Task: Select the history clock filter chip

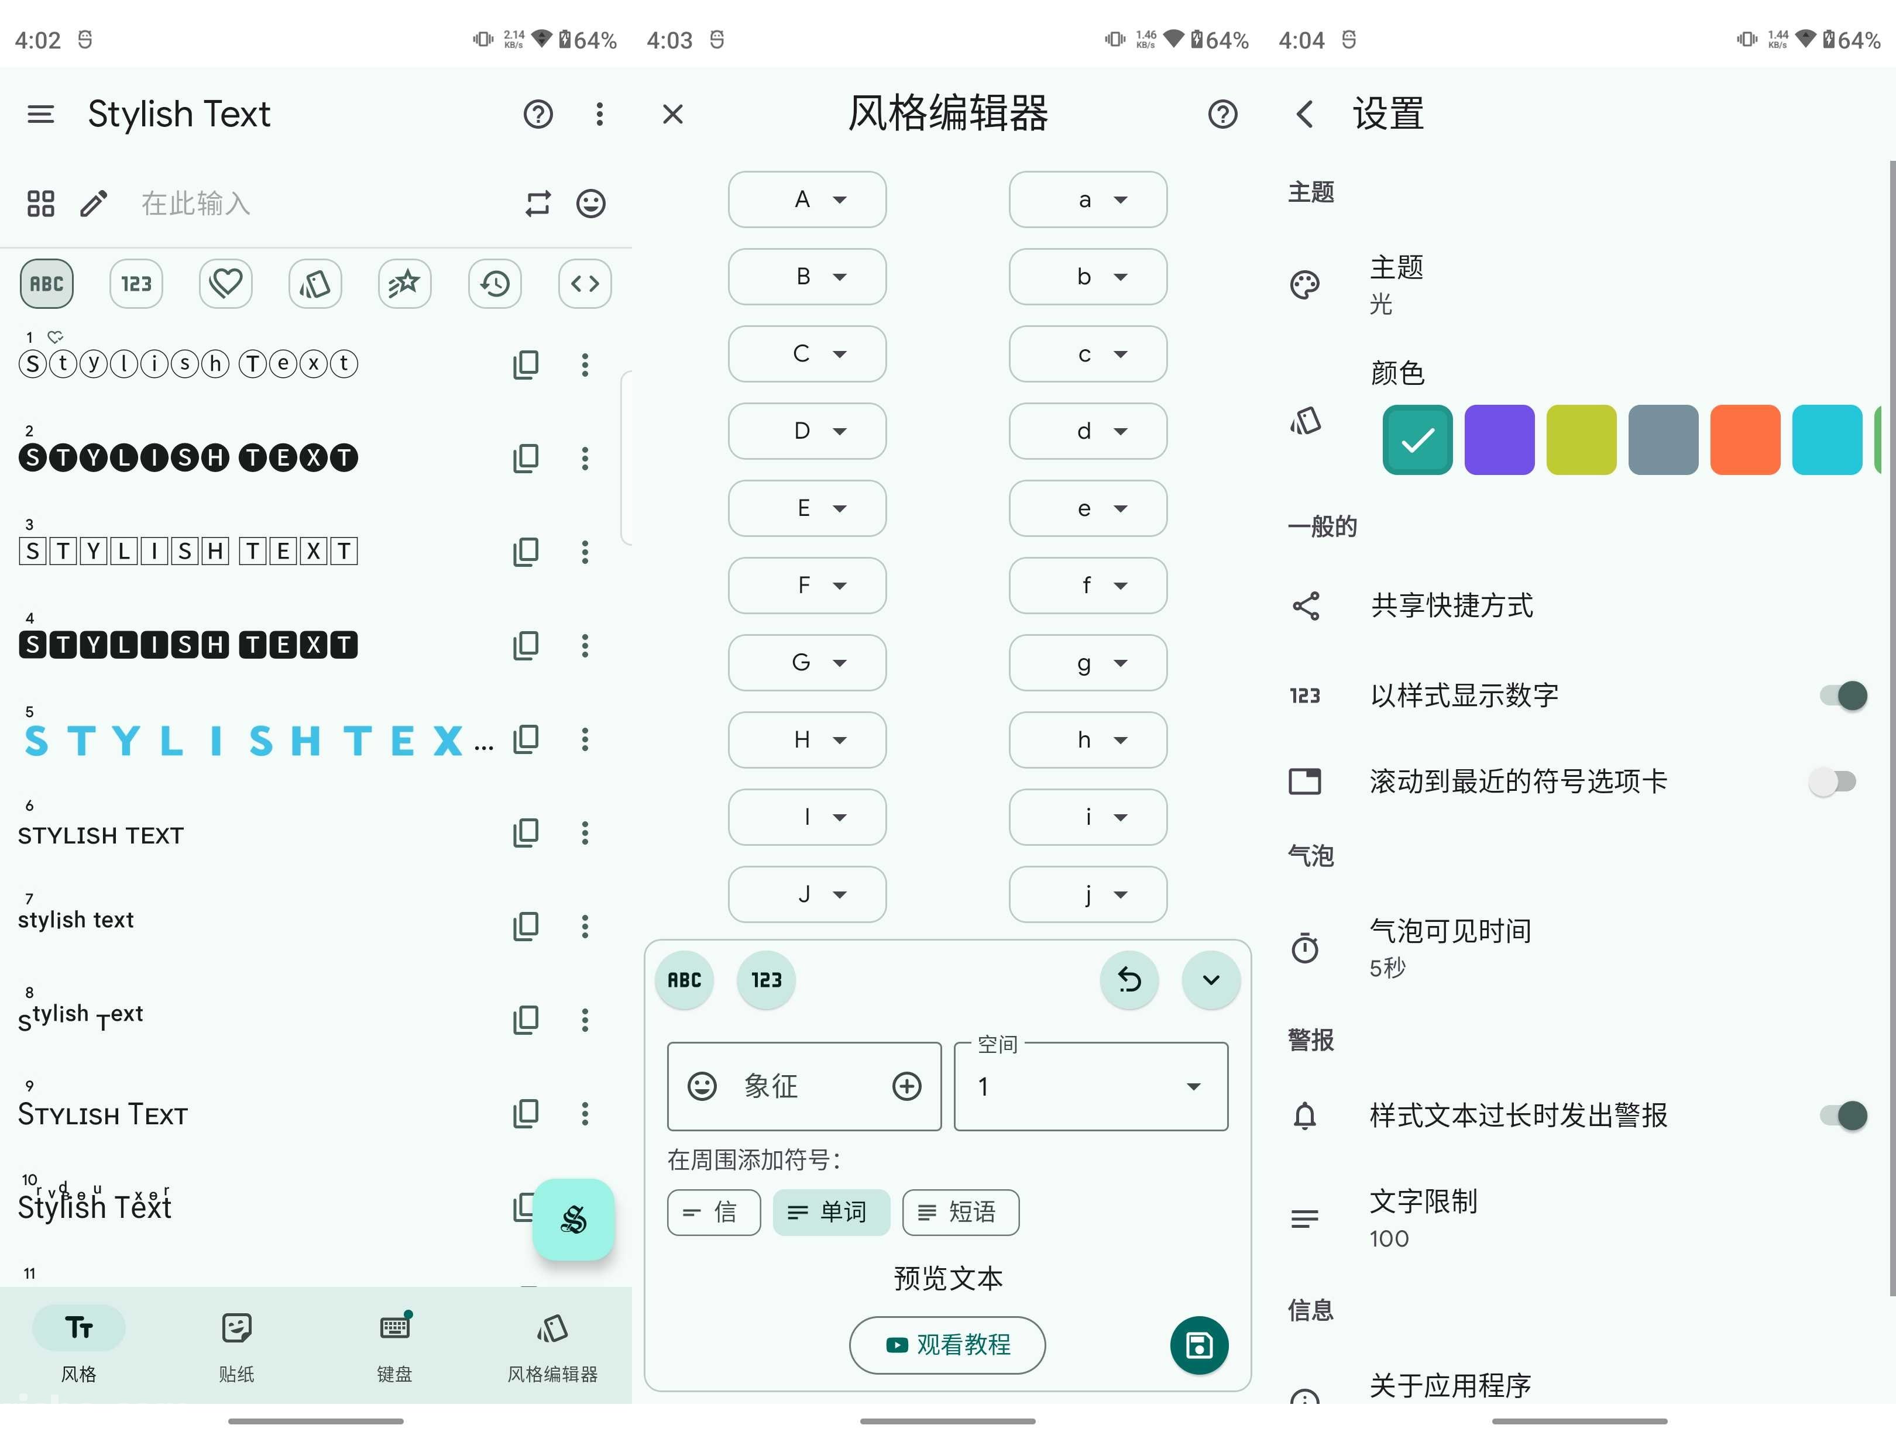Action: 496,284
